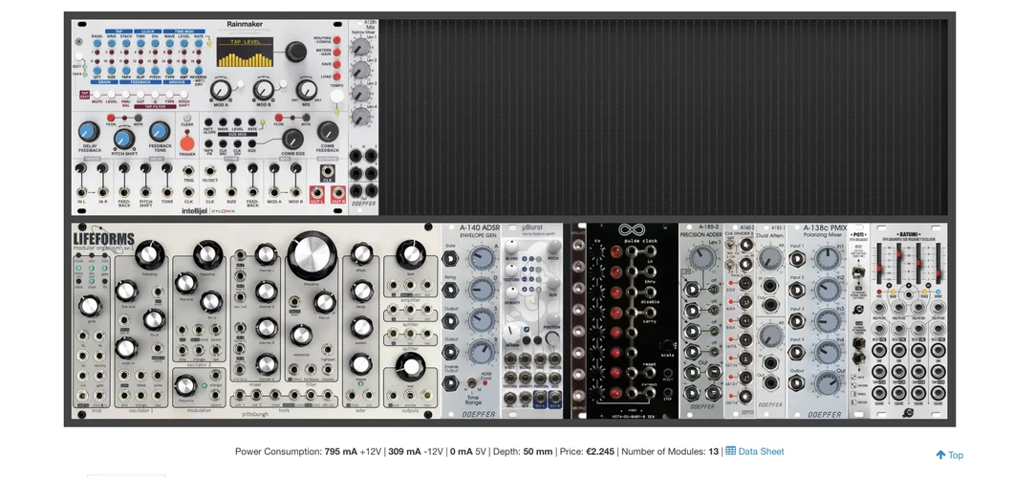Image resolution: width=1035 pixels, height=478 pixels.
Task: Flip top polarity switch on A-185-2 Precision Adder
Action: tap(713, 290)
